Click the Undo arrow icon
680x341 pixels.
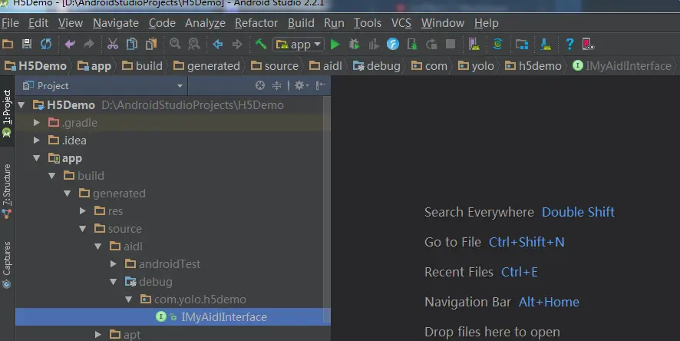click(70, 44)
